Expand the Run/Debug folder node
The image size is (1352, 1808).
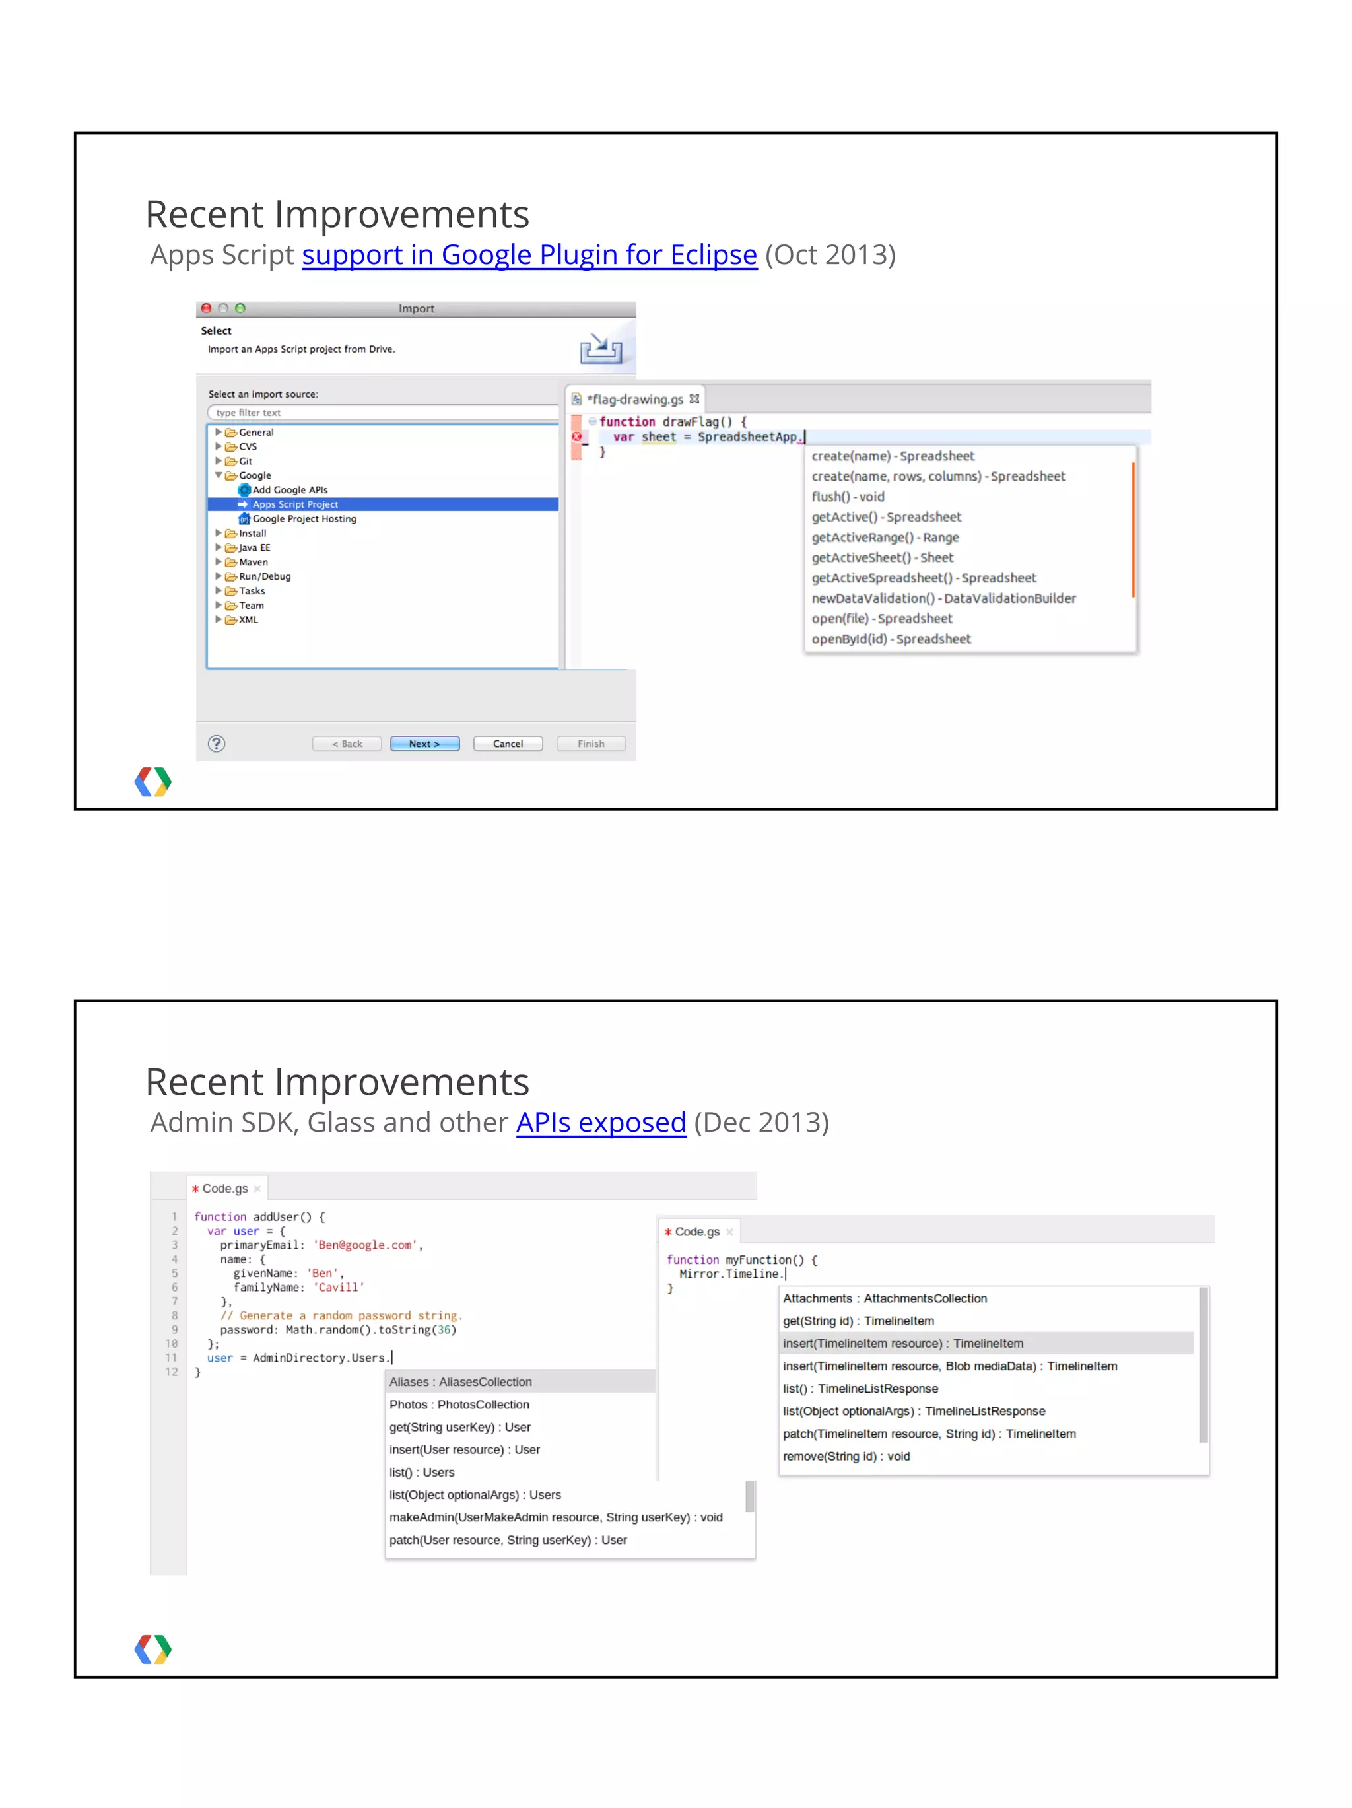click(x=218, y=576)
